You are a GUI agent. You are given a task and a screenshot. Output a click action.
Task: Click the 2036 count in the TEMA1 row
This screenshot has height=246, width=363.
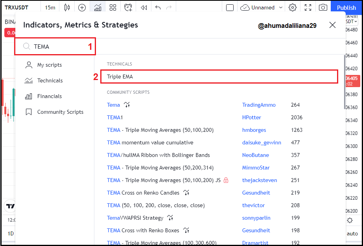[297, 117]
